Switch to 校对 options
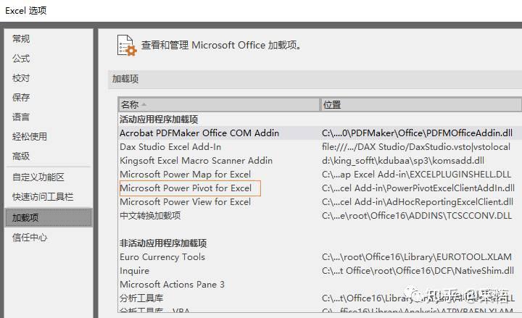The image size is (522, 318). pyautogui.click(x=22, y=78)
